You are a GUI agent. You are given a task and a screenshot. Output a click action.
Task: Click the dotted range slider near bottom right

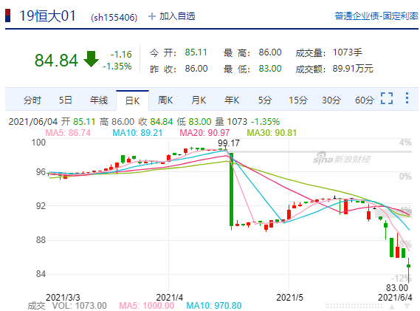354,306
